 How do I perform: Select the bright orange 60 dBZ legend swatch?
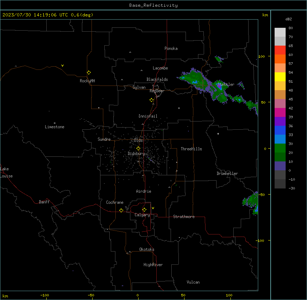[x=280, y=59]
